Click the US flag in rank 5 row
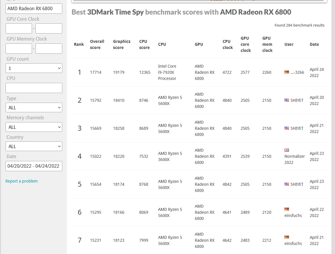This screenshot has width=335, height=254. tap(286, 184)
